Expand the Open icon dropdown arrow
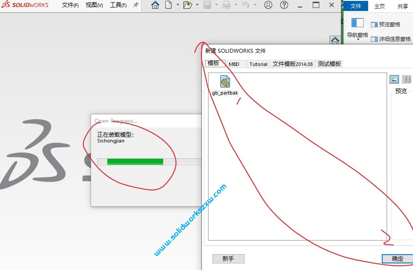 pyautogui.click(x=197, y=5)
